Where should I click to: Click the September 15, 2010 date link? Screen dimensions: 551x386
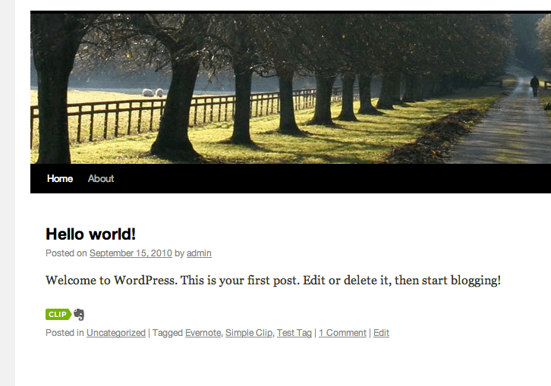[x=131, y=253]
